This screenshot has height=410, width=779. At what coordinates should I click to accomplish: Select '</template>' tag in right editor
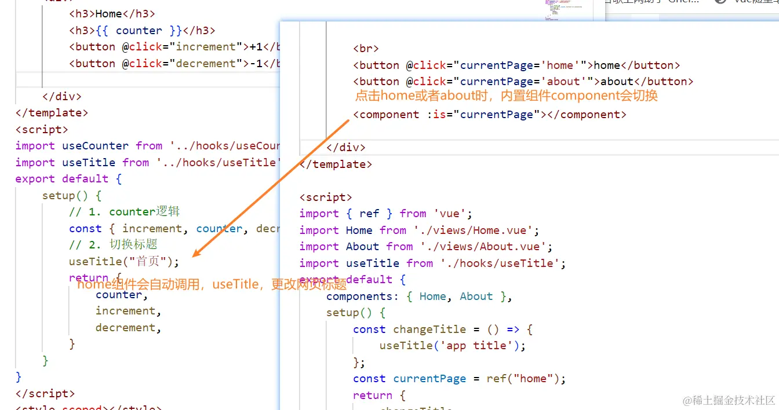(x=336, y=164)
